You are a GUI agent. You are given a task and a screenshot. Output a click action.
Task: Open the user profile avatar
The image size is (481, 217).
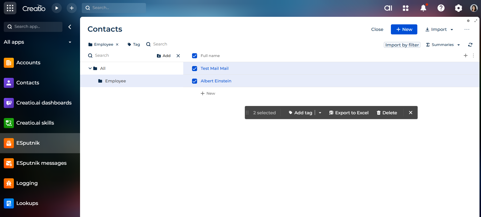474,8
